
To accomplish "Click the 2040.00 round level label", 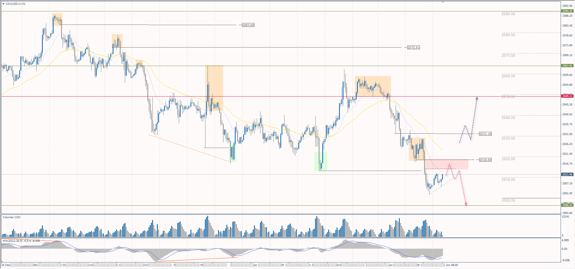I will (509, 118).
